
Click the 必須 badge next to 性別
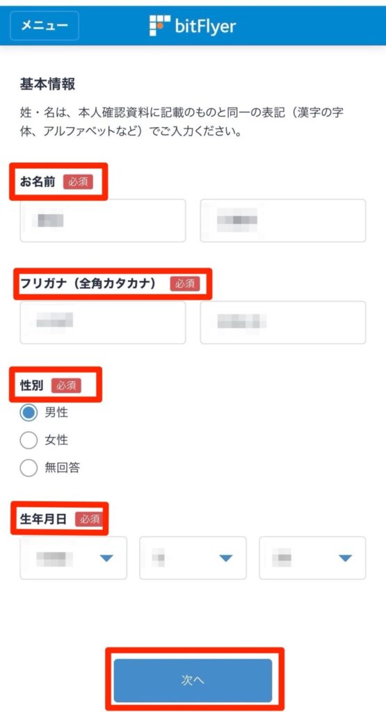(66, 385)
